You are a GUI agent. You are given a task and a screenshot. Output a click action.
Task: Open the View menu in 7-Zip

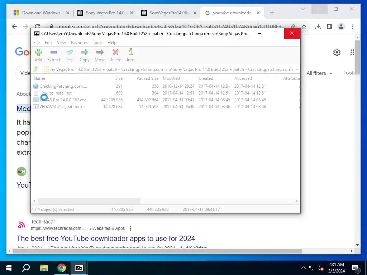(61, 43)
